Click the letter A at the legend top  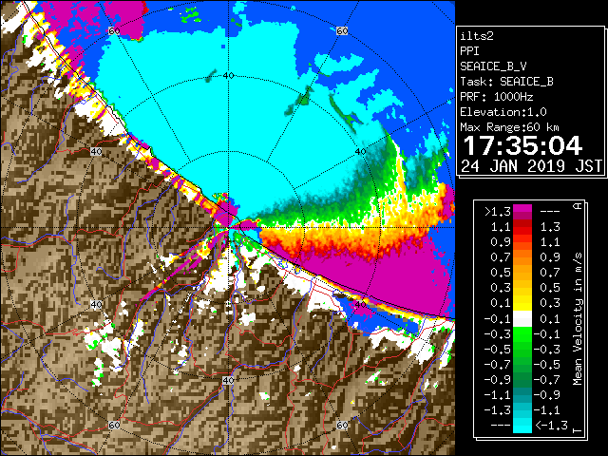click(x=578, y=206)
